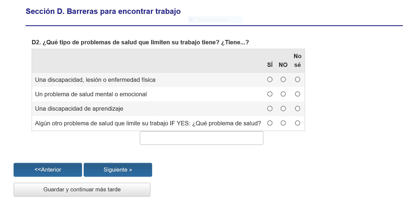Mark NO for discapacidad de aprendizaje
411x199 pixels.
tap(283, 108)
